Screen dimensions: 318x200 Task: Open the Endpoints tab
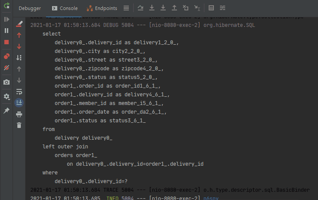point(102,8)
